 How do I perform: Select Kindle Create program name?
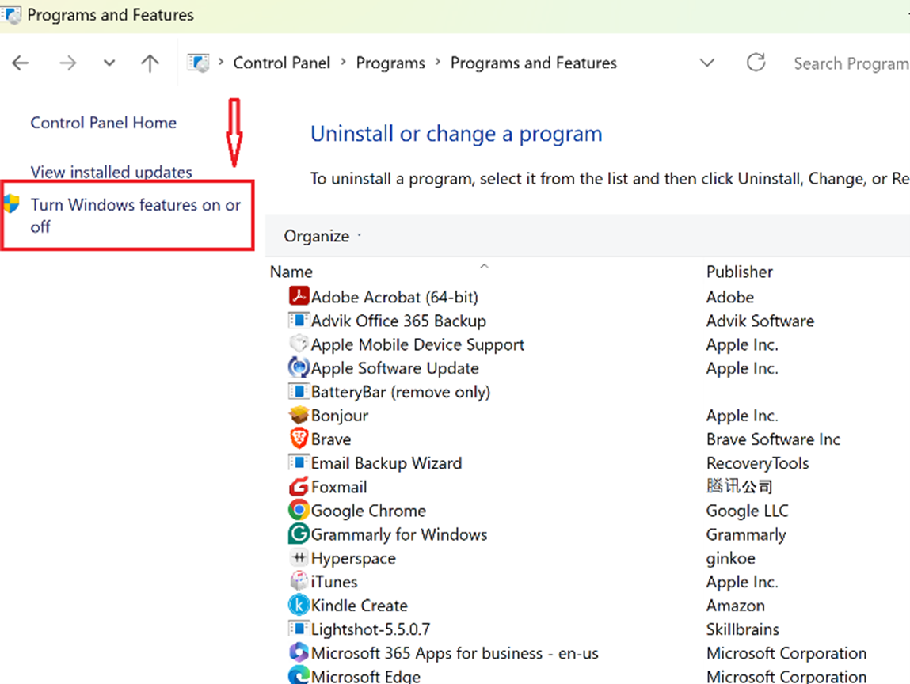point(360,606)
